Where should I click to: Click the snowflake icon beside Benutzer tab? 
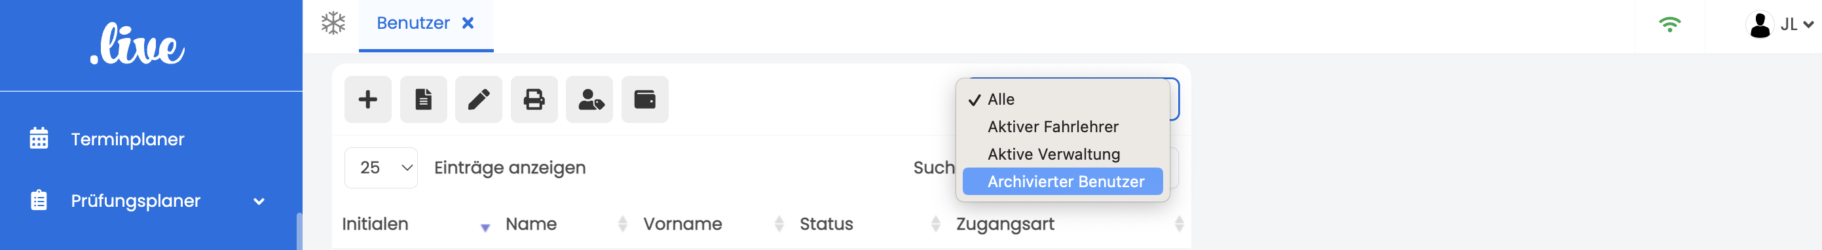(333, 24)
